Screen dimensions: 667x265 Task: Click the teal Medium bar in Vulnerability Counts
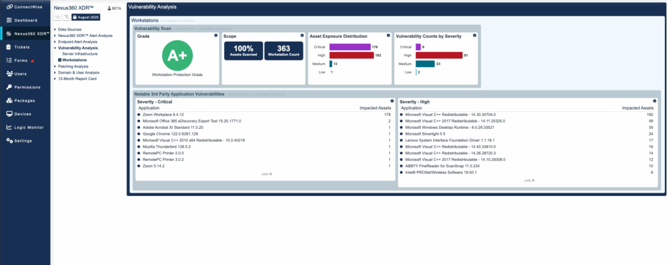point(425,64)
